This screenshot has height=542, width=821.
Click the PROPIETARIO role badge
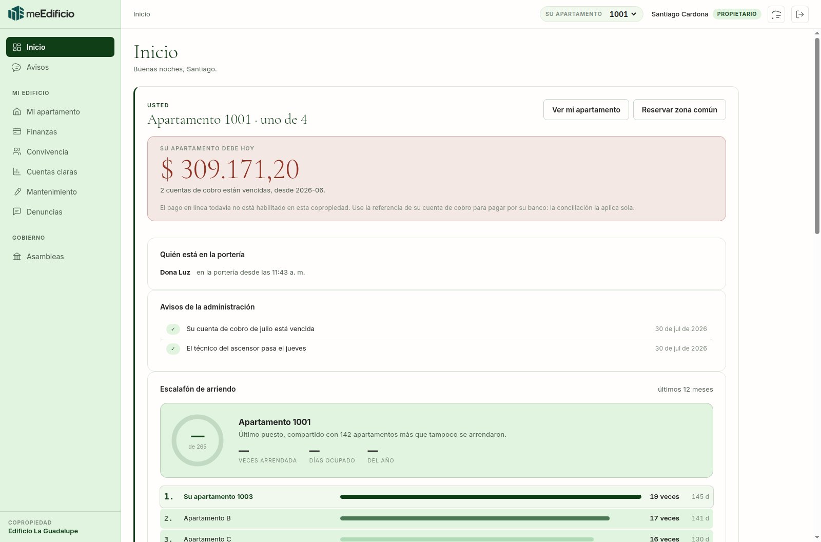point(737,14)
